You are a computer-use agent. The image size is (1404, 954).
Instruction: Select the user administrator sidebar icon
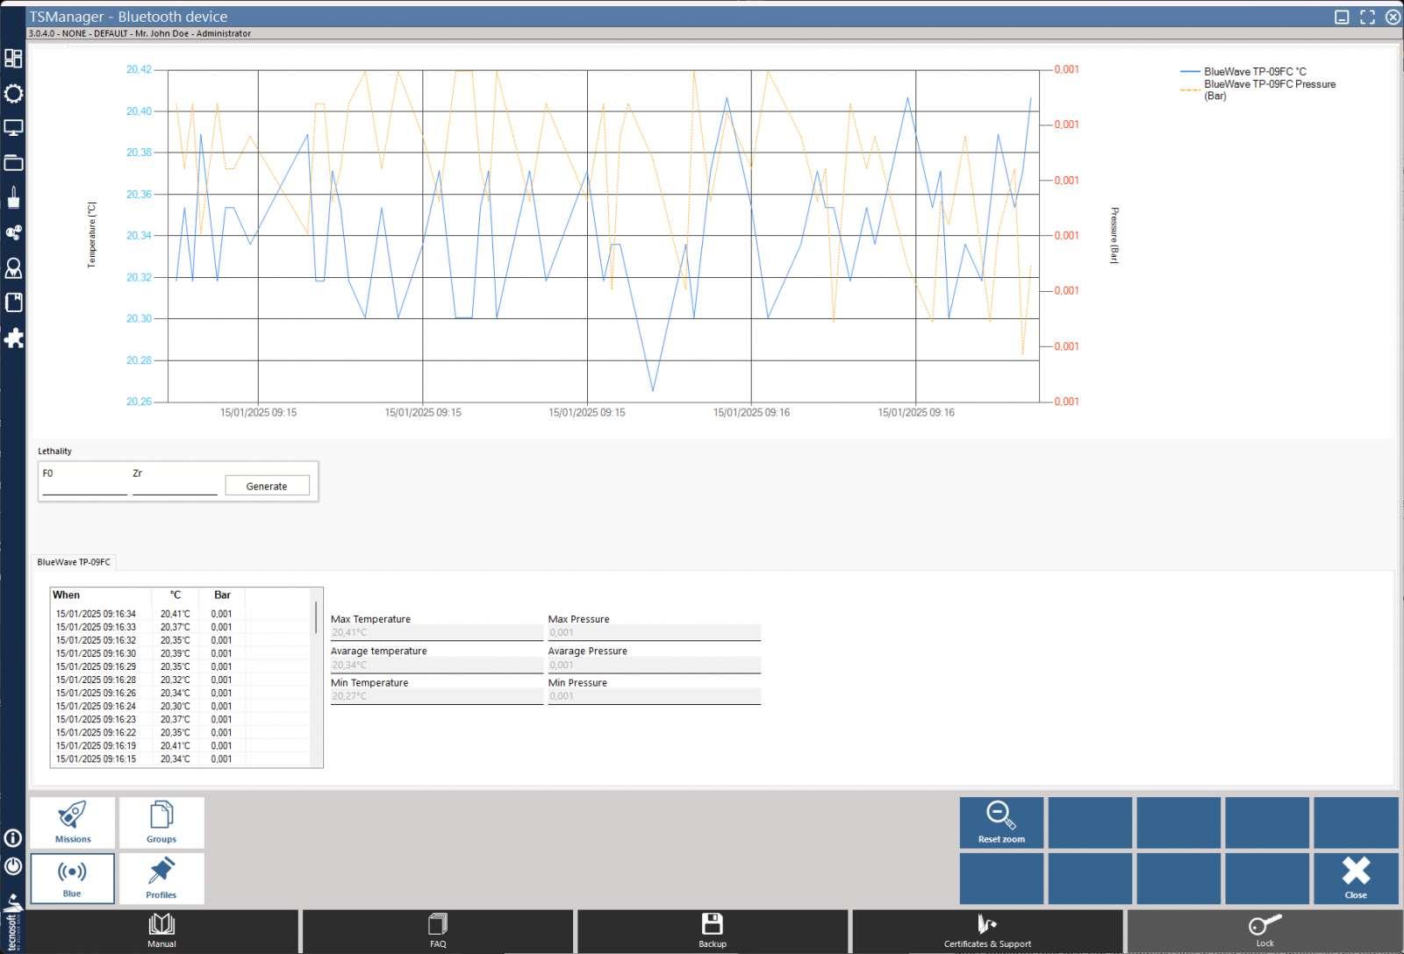coord(13,268)
